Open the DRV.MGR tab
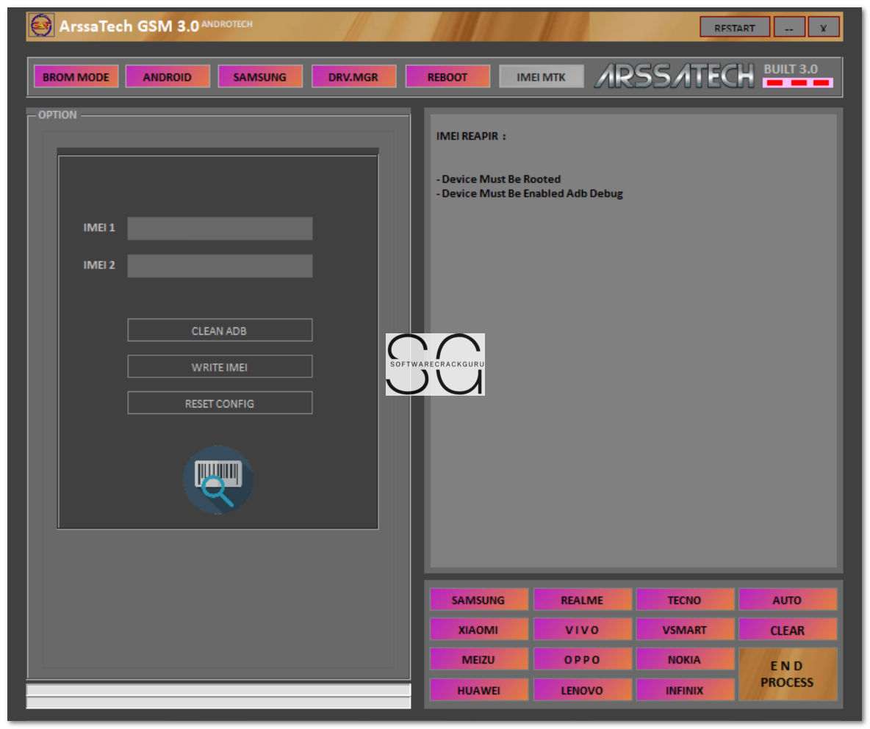870x729 pixels. (x=353, y=76)
